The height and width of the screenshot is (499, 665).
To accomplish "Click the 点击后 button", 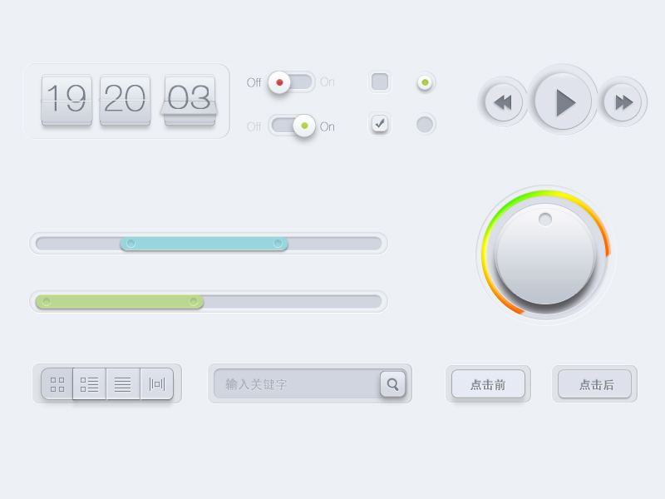I will pos(594,384).
